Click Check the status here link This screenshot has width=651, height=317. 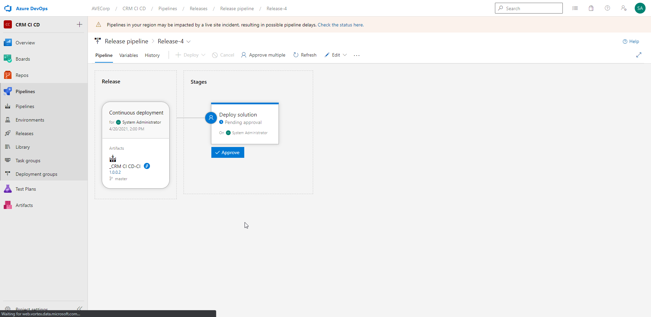click(341, 25)
